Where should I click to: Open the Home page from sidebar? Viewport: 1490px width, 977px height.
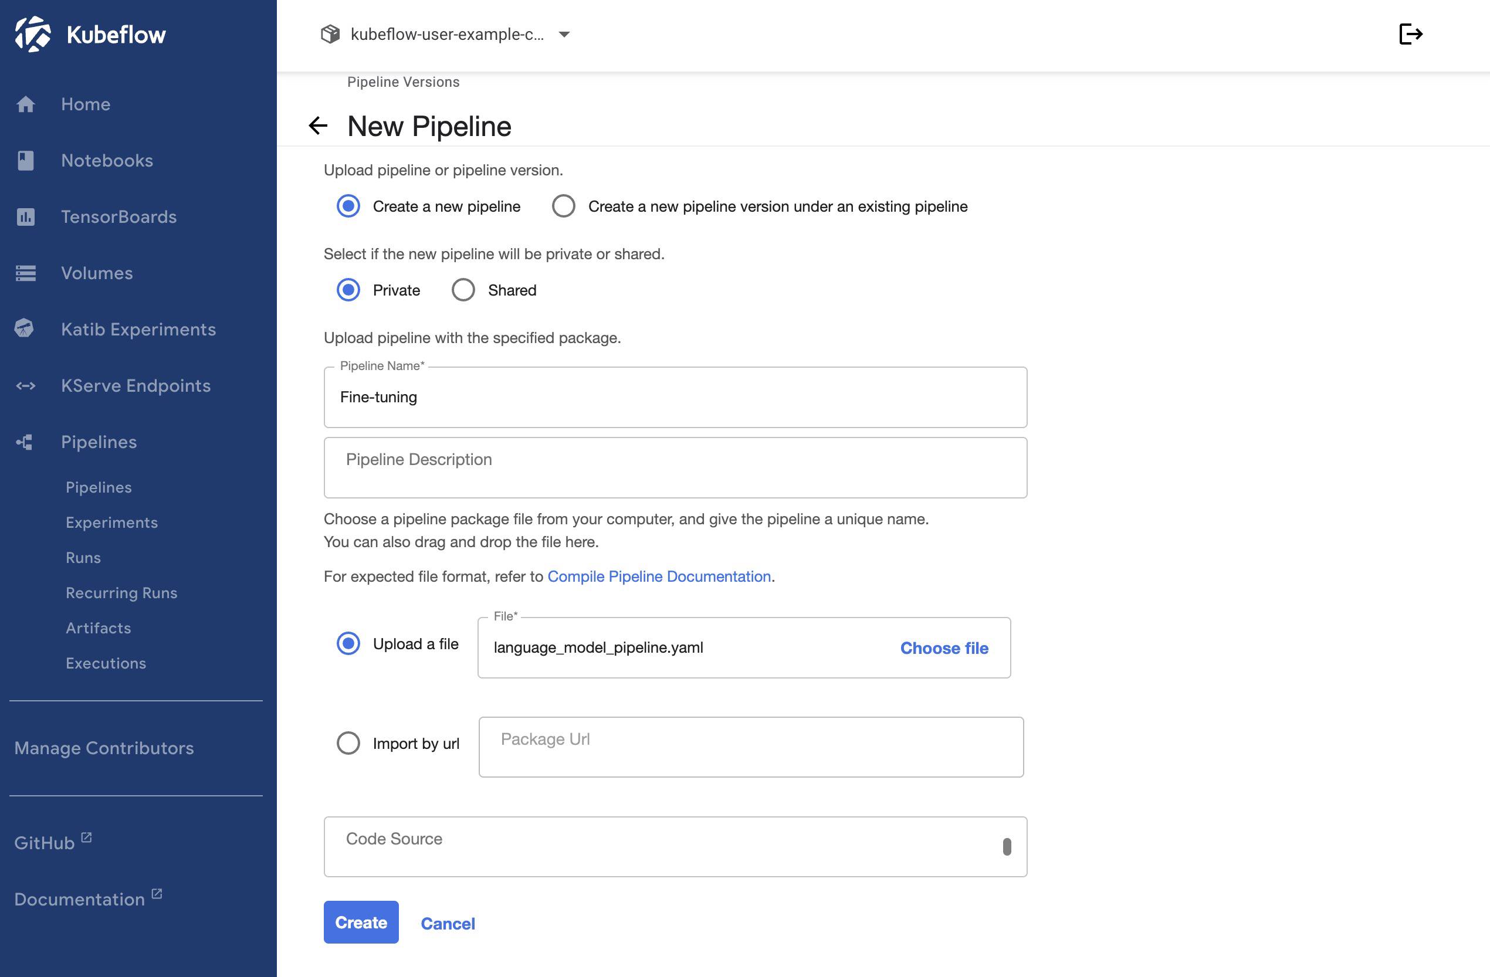pyautogui.click(x=85, y=104)
